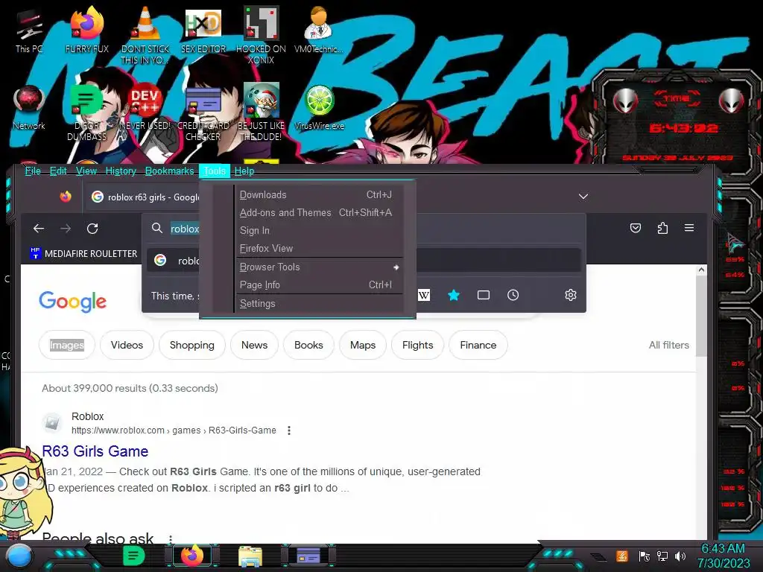Viewport: 763px width, 572px height.
Task: Open the FURRY FUX Firefox shortcut
Action: click(x=86, y=30)
